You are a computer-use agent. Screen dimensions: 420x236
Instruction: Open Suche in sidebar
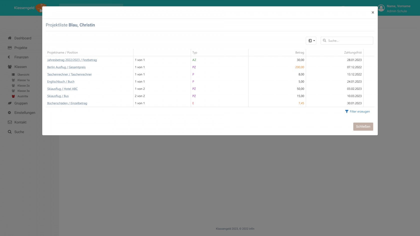[x=19, y=132]
